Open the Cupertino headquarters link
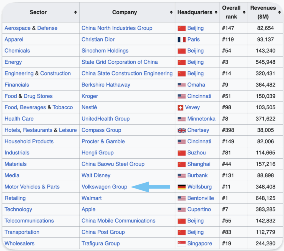This screenshot has height=251, width=284. [x=199, y=209]
